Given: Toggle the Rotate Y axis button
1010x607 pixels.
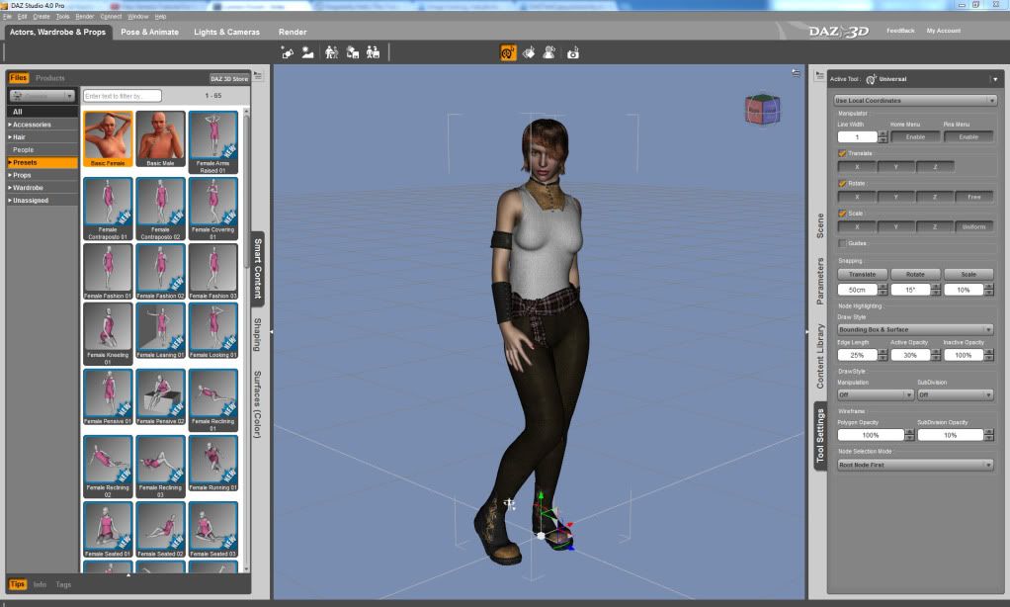Looking at the screenshot, I should click(896, 197).
